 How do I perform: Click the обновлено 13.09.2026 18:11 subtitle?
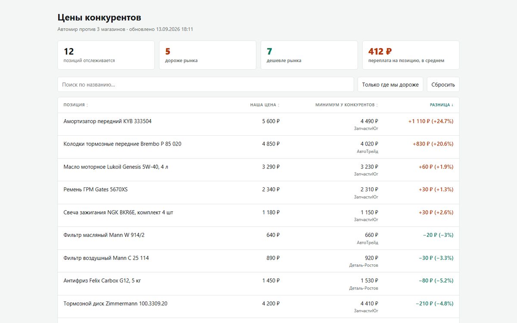click(x=161, y=29)
